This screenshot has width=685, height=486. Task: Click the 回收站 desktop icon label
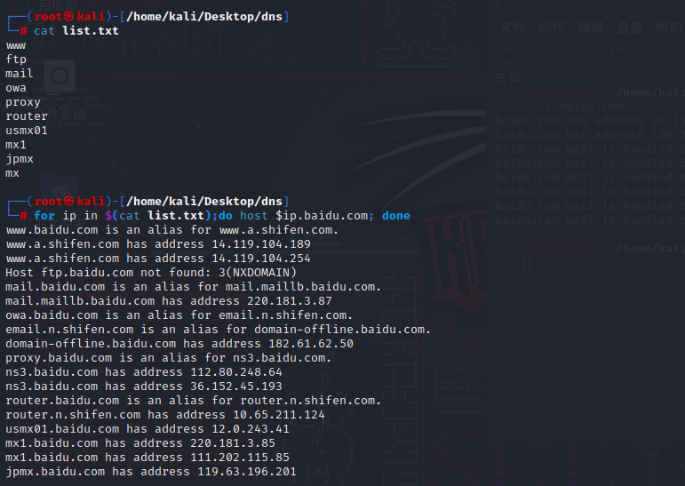(x=56, y=4)
